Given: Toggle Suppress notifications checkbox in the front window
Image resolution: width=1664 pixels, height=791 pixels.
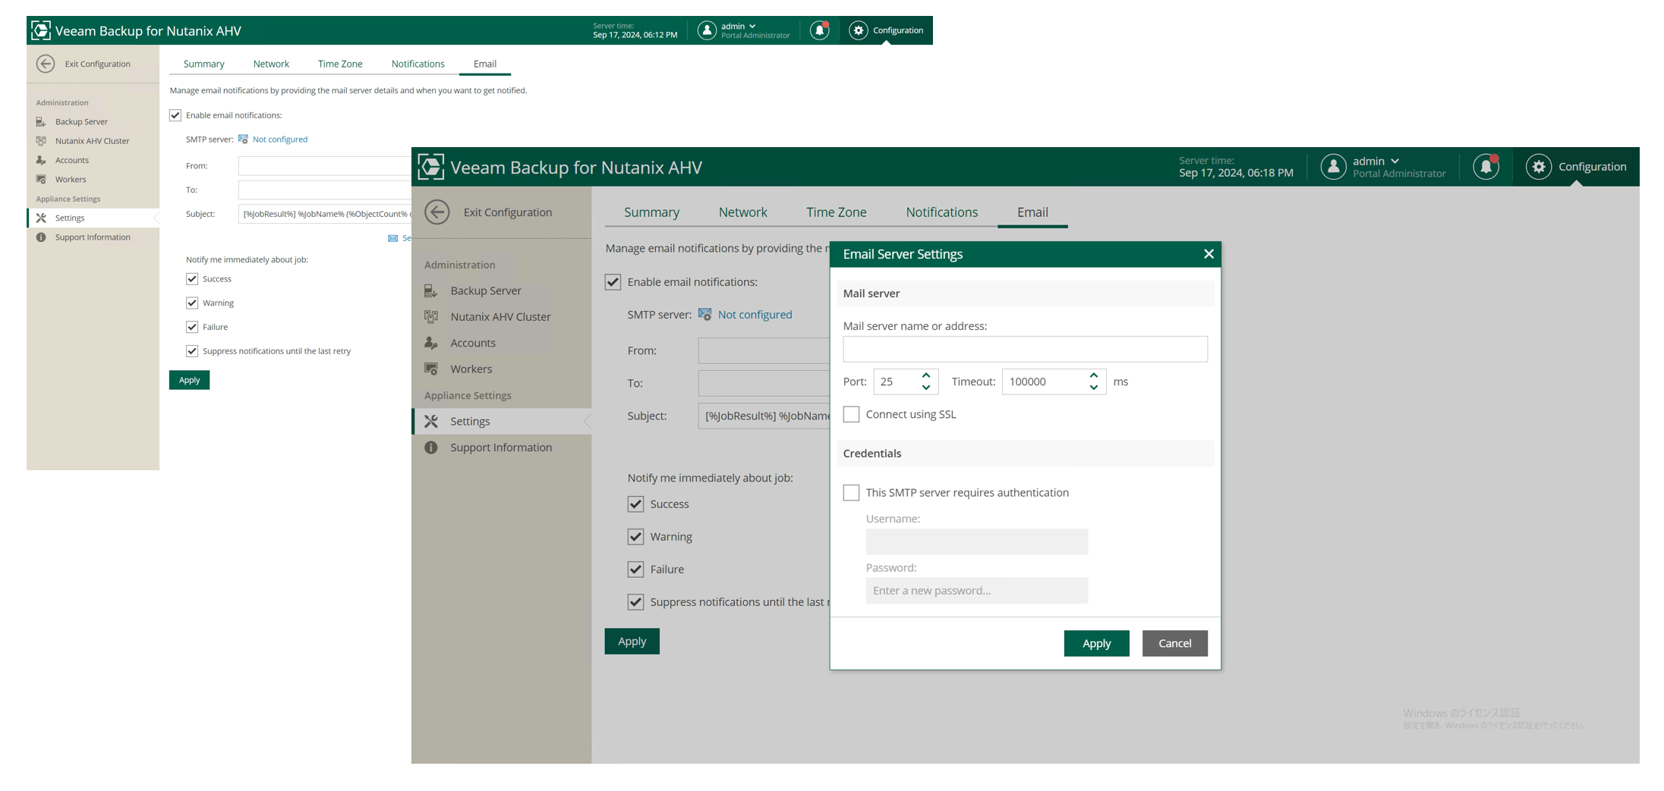Looking at the screenshot, I should [x=636, y=602].
